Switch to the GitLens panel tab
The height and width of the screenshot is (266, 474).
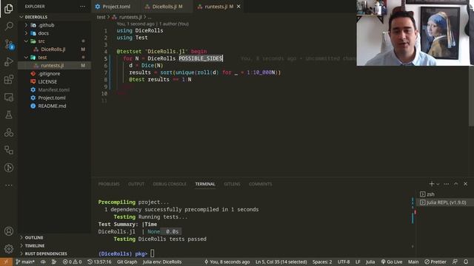232,184
